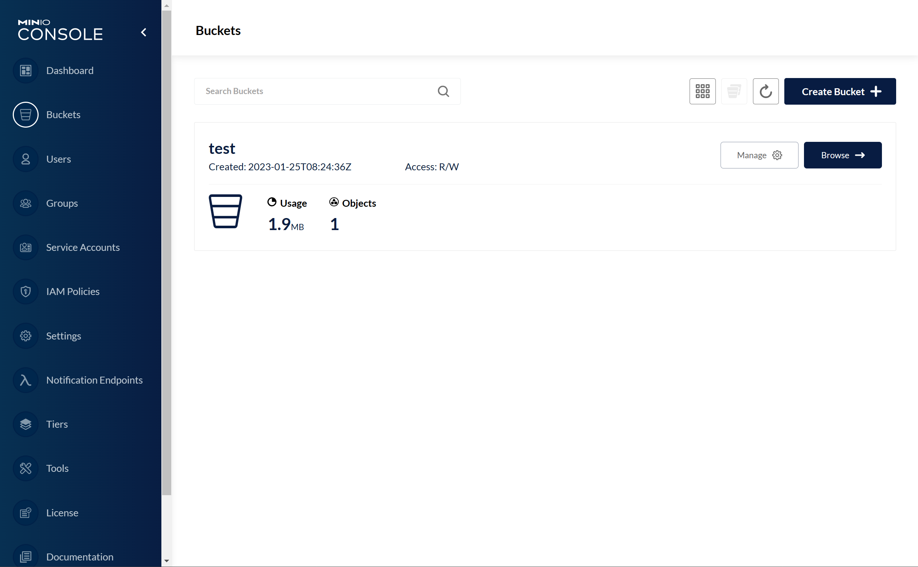
Task: Collapse the sidebar with the chevron arrow
Action: 144,32
